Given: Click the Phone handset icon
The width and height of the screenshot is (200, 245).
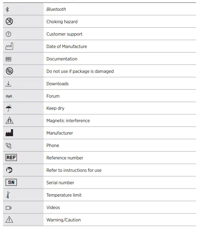Looking at the screenshot, I should (9, 146).
